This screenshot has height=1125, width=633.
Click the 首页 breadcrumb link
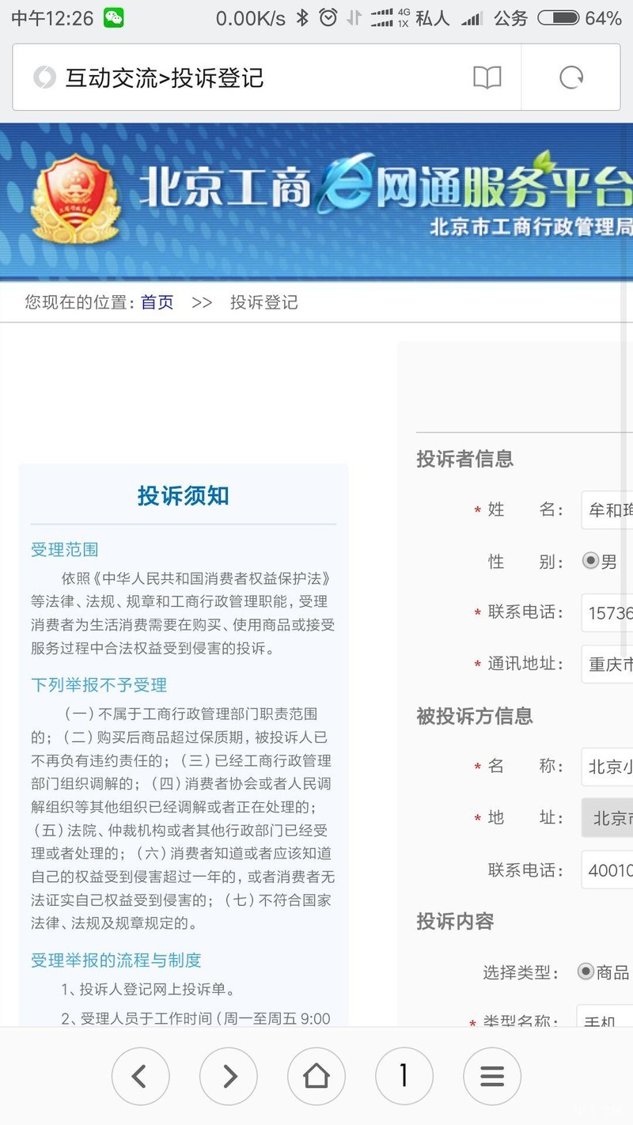click(157, 302)
